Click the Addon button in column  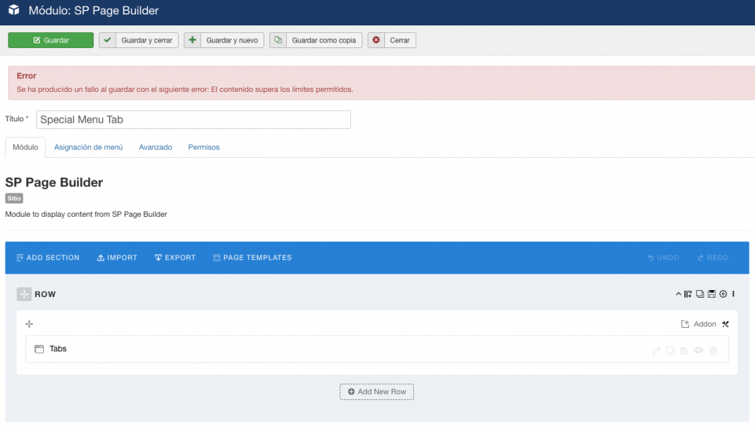coord(699,324)
